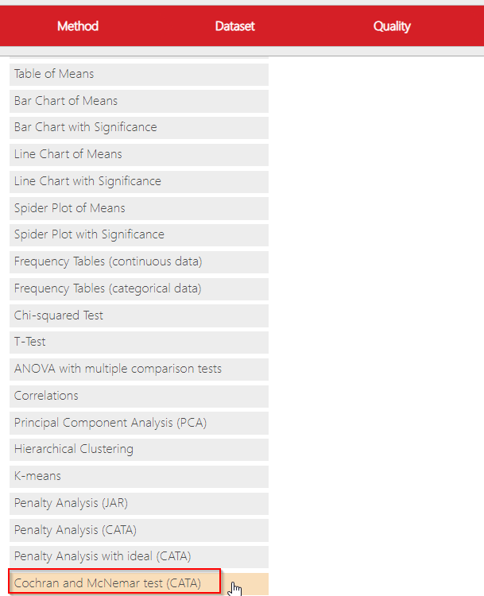This screenshot has width=484, height=596.
Task: Choose Spider Plot of Means
Action: tap(138, 208)
